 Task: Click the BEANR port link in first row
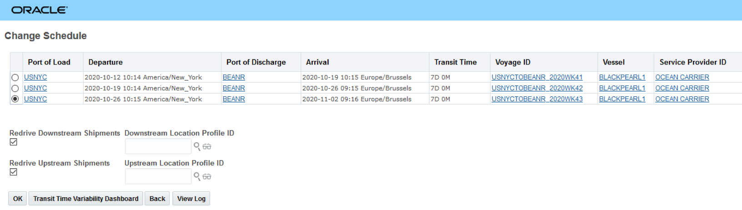(234, 77)
